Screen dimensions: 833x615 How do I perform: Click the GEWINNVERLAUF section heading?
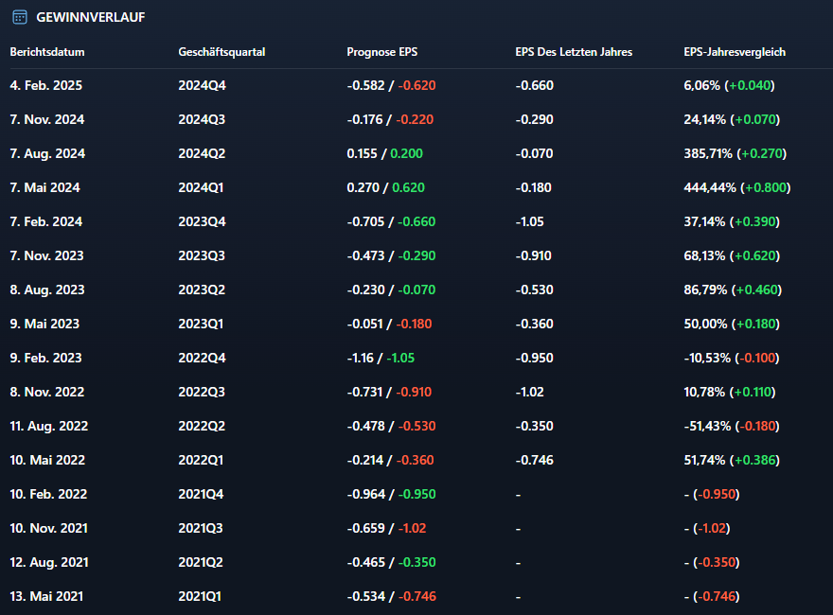coord(90,17)
